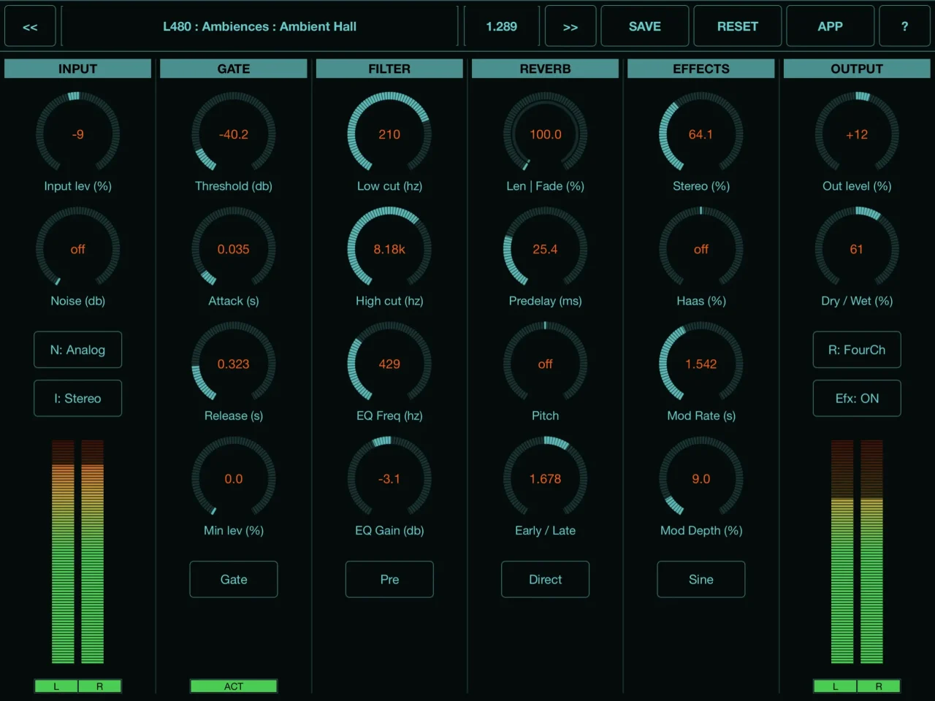
Task: Click the Input lev knob showing -9
Action: (x=78, y=134)
